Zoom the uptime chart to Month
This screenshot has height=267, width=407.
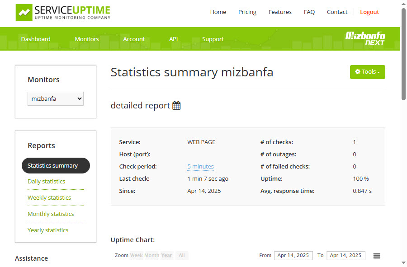click(152, 255)
